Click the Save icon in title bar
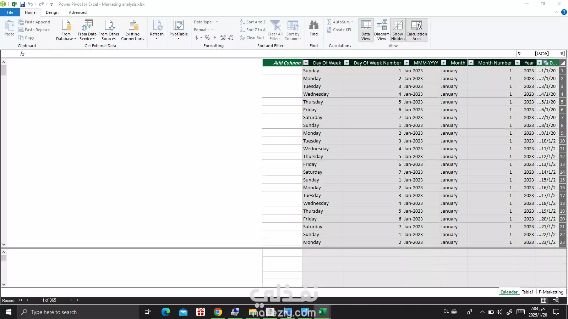The height and width of the screenshot is (319, 568). click(22, 4)
